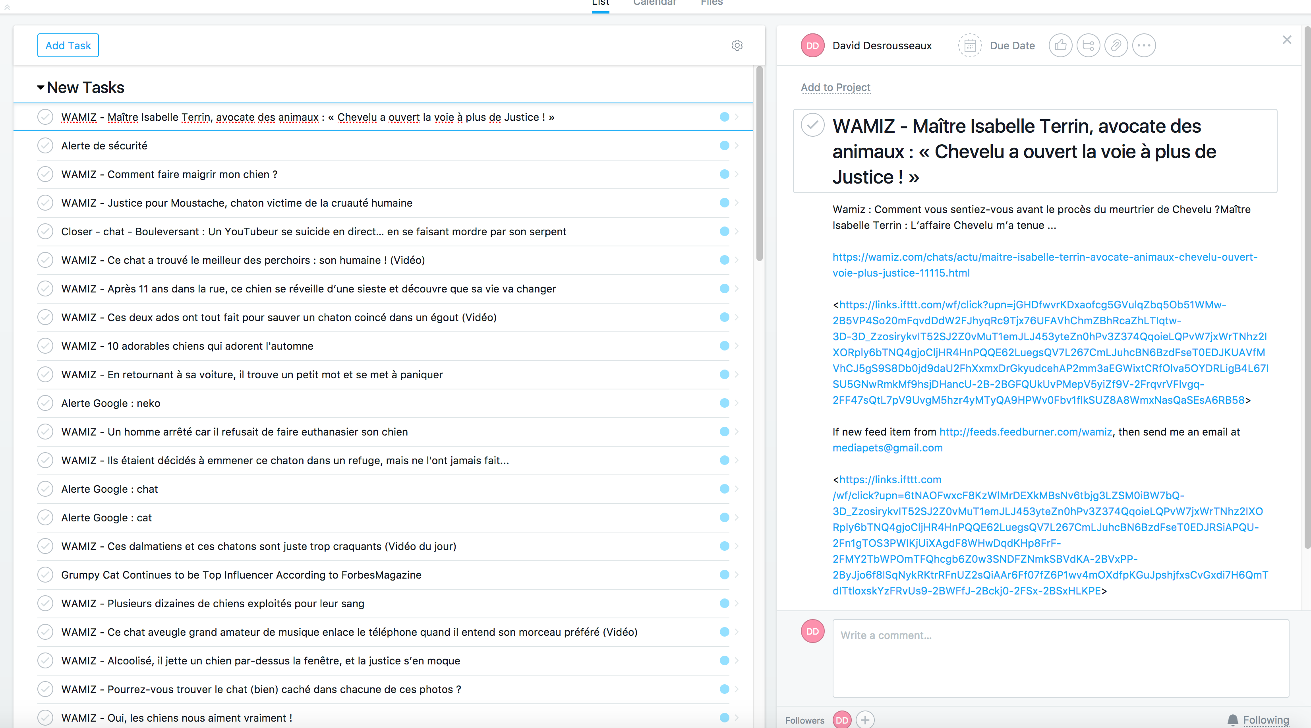Open details arrow for 10 adorables chiens row
The height and width of the screenshot is (728, 1311).
(737, 346)
